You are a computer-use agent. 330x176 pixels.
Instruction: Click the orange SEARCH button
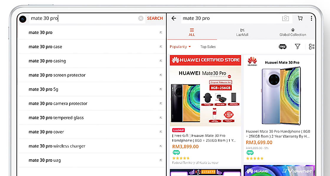click(x=155, y=18)
